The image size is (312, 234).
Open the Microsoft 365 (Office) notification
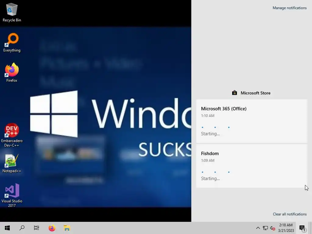tap(252, 121)
